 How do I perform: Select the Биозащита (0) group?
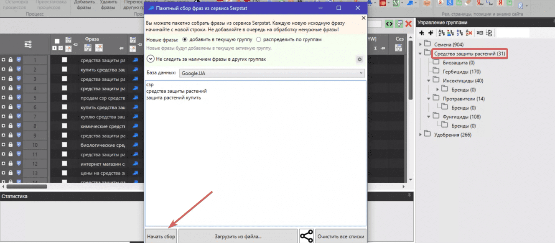click(x=458, y=63)
